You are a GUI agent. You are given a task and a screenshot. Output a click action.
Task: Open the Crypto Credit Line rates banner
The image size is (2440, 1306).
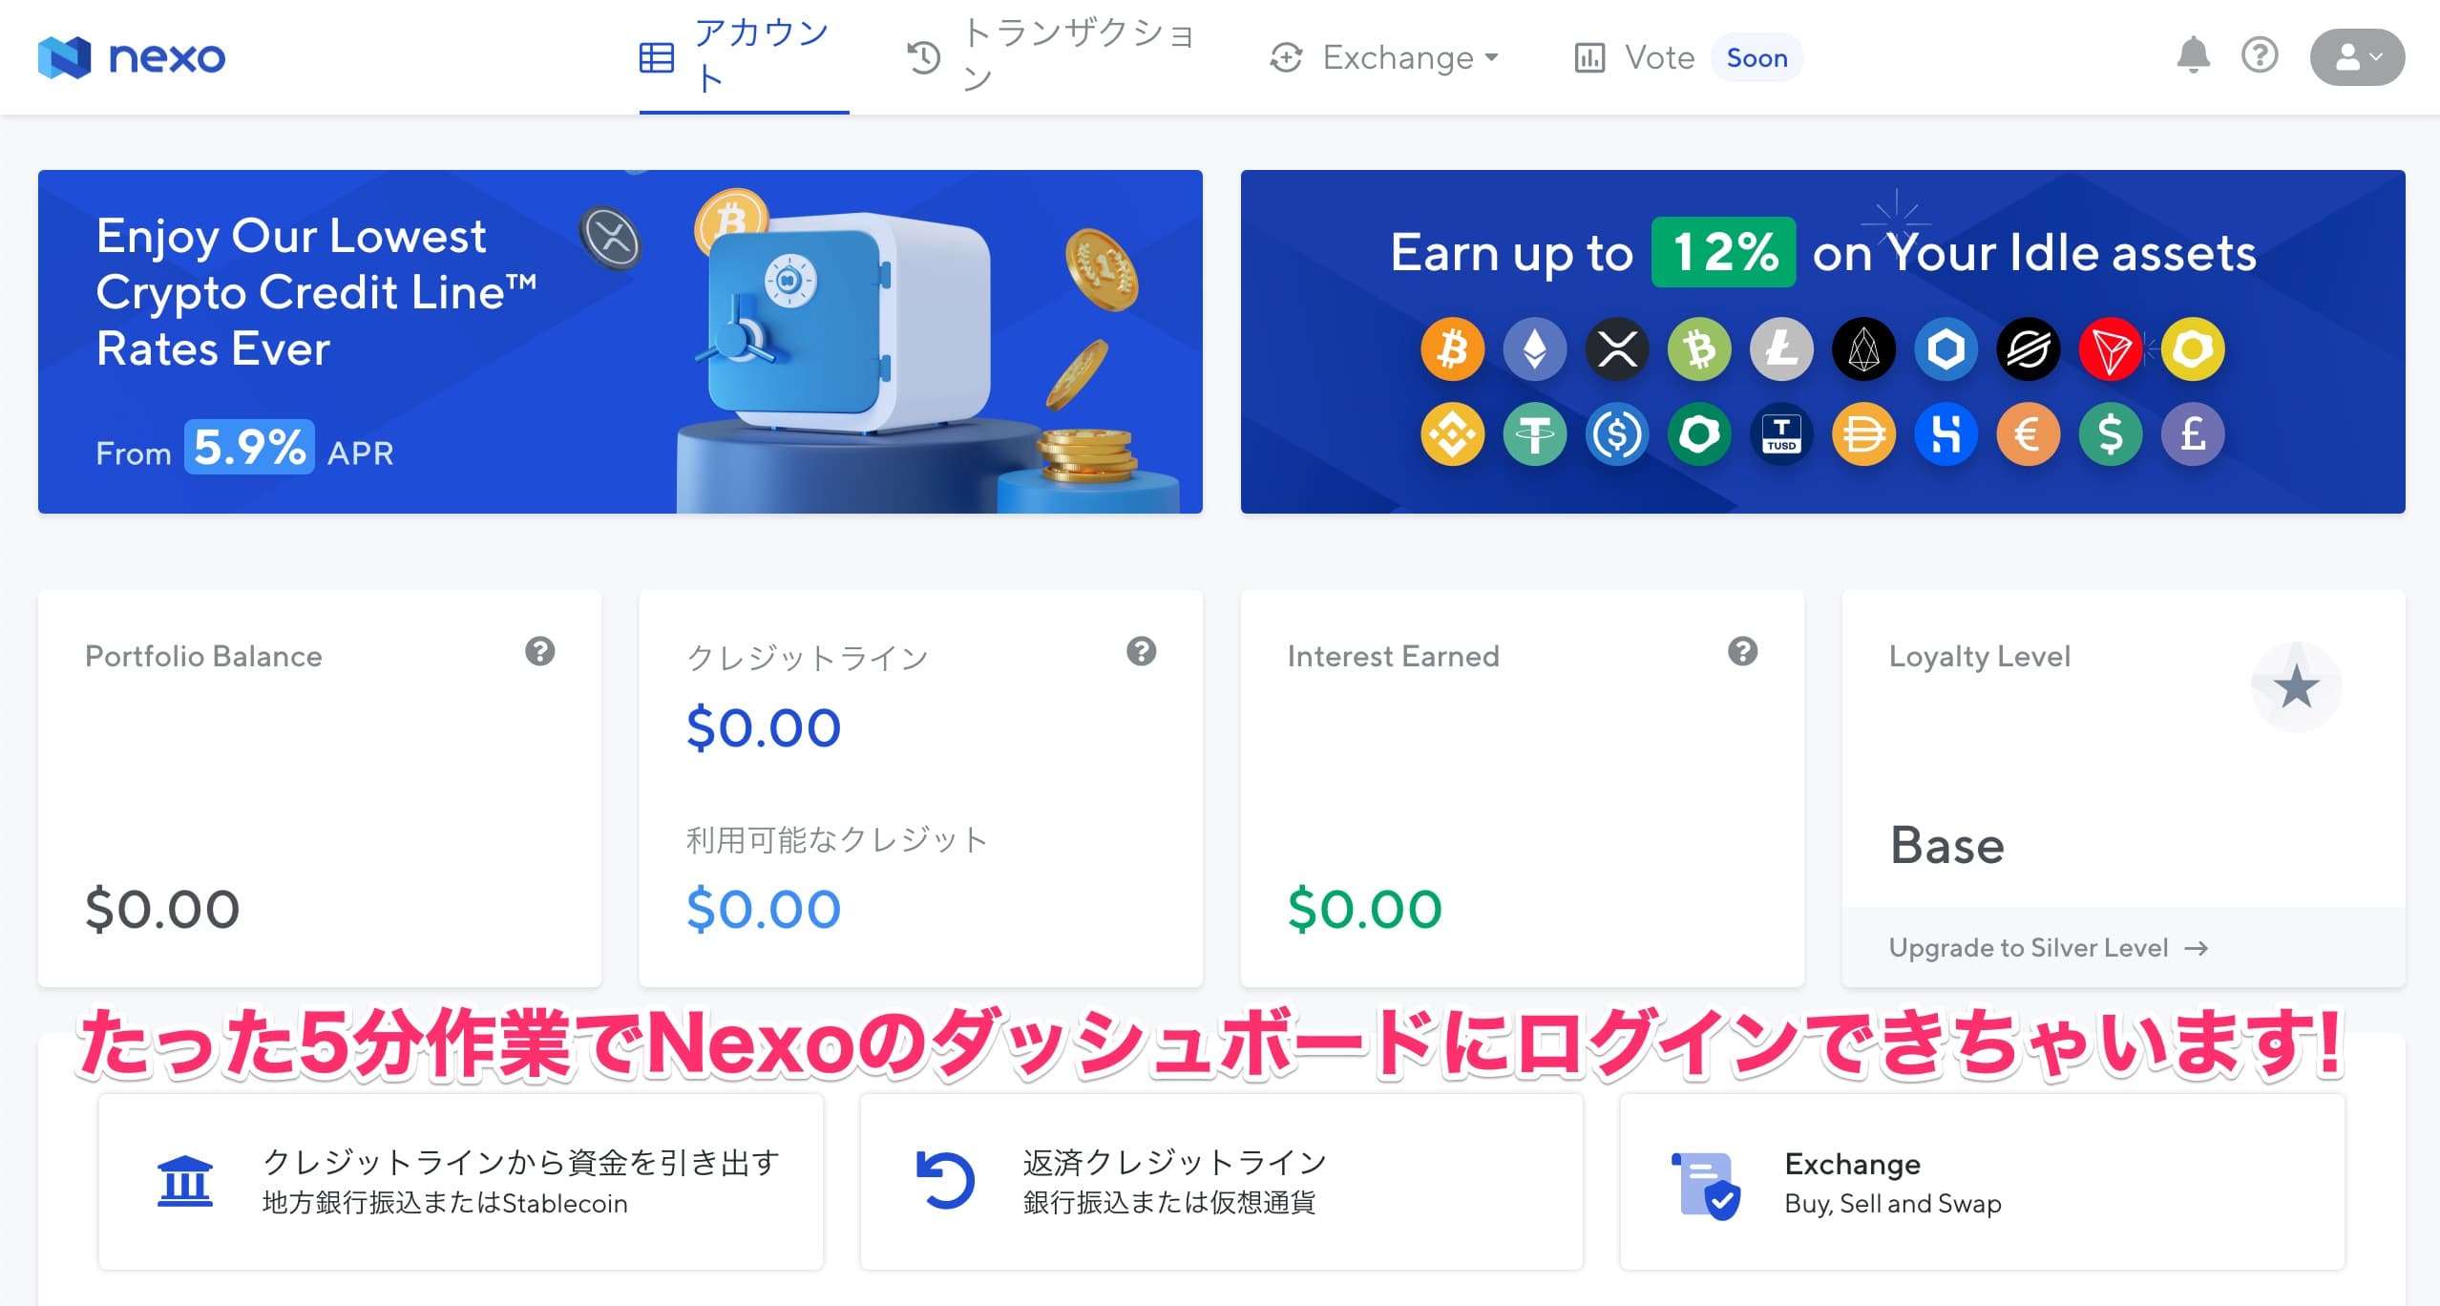(x=621, y=342)
